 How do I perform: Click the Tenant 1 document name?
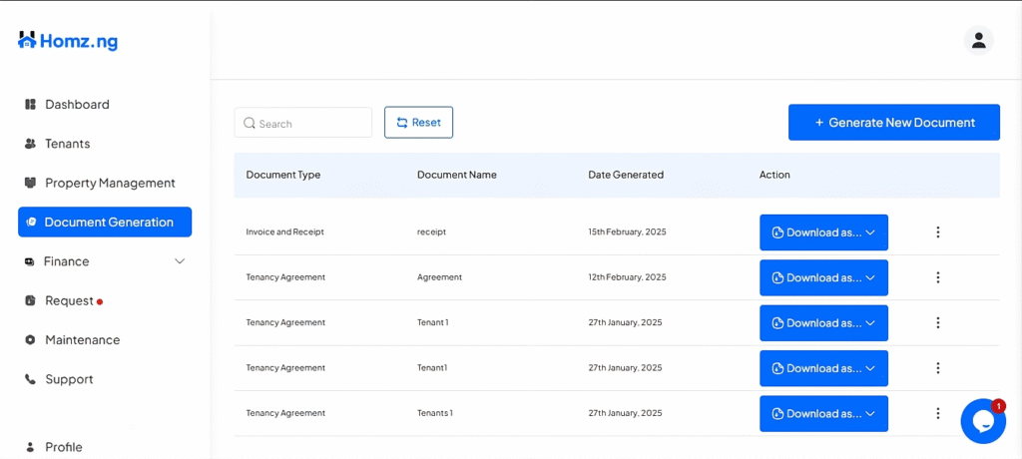pos(433,322)
